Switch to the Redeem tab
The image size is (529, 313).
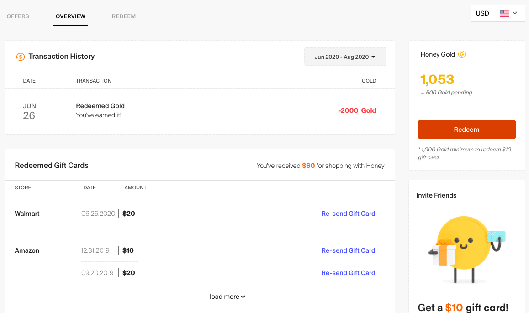(124, 16)
